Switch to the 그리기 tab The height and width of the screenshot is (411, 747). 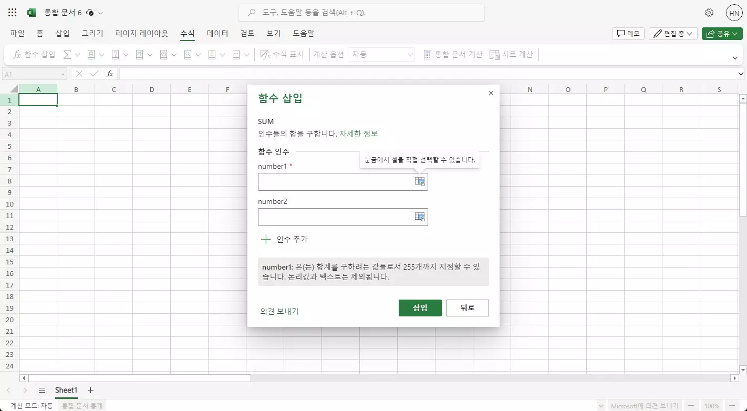[x=92, y=33]
